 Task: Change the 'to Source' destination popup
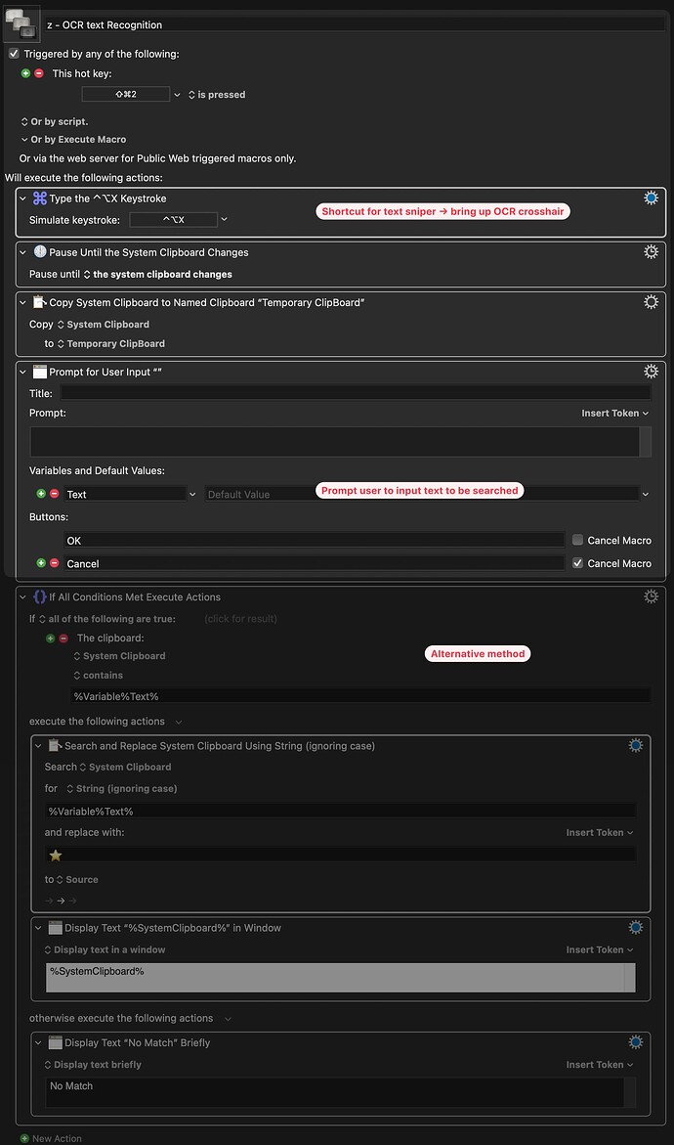click(x=76, y=880)
